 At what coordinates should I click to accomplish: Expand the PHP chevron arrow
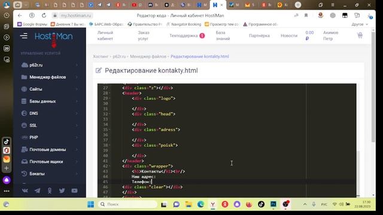[77, 137]
